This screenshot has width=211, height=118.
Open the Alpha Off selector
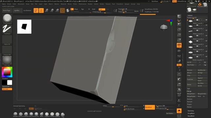(x=7, y=40)
